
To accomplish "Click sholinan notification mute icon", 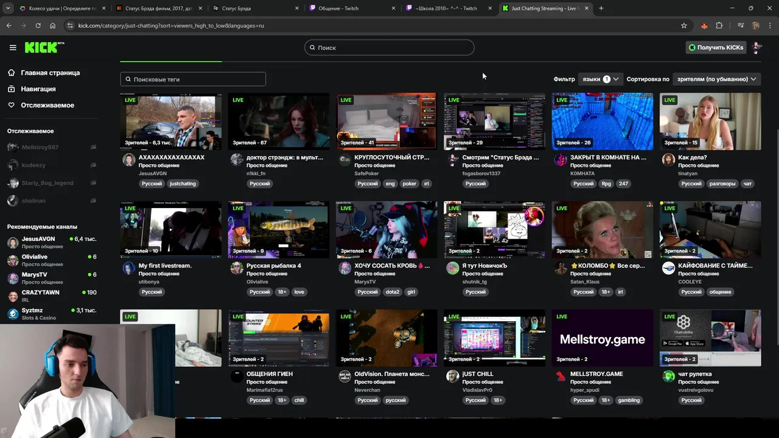I will click(x=93, y=201).
